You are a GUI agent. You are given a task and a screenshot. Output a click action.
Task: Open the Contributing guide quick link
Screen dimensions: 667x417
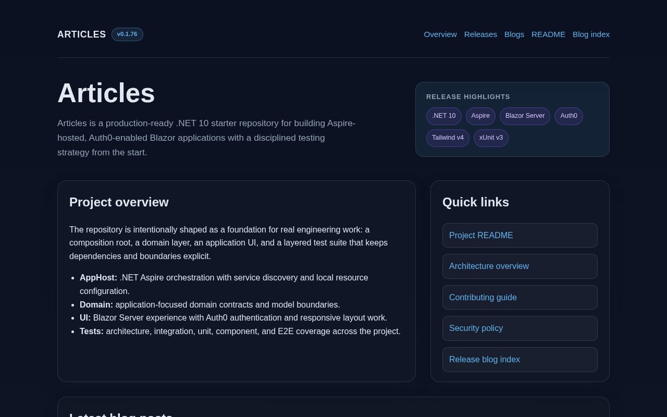(x=520, y=297)
